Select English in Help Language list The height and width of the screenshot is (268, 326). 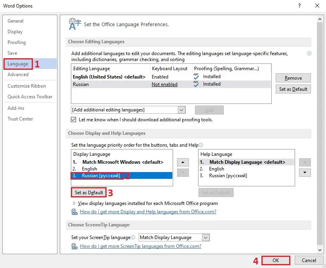click(246, 169)
